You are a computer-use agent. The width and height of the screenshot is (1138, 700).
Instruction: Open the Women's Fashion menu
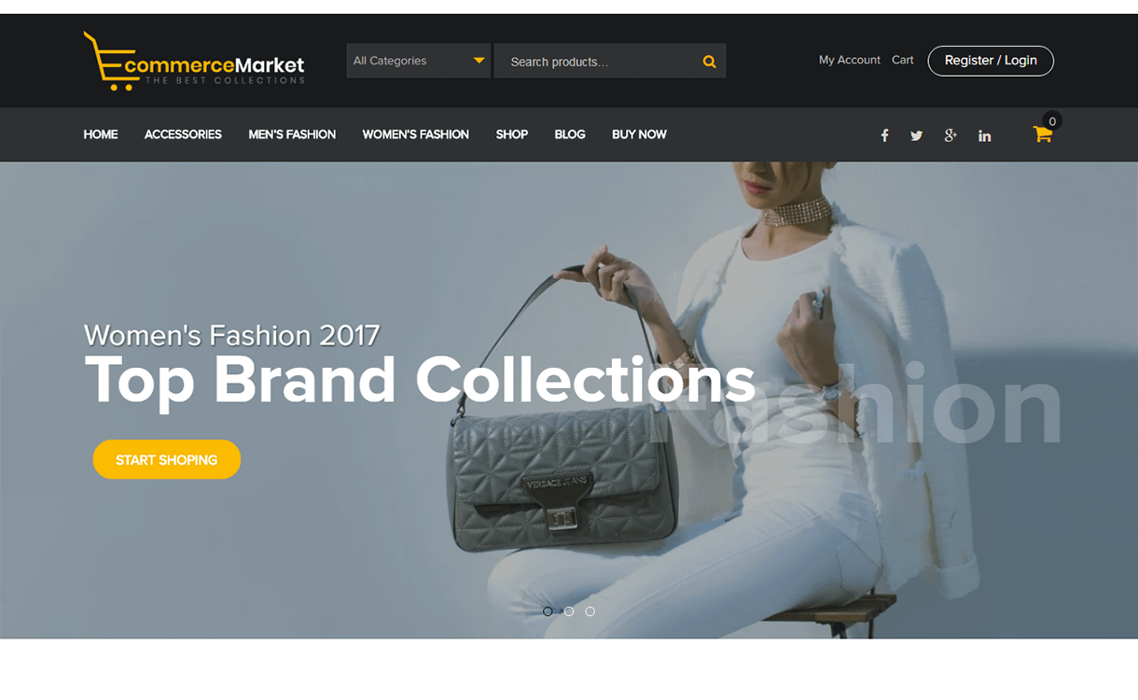416,134
